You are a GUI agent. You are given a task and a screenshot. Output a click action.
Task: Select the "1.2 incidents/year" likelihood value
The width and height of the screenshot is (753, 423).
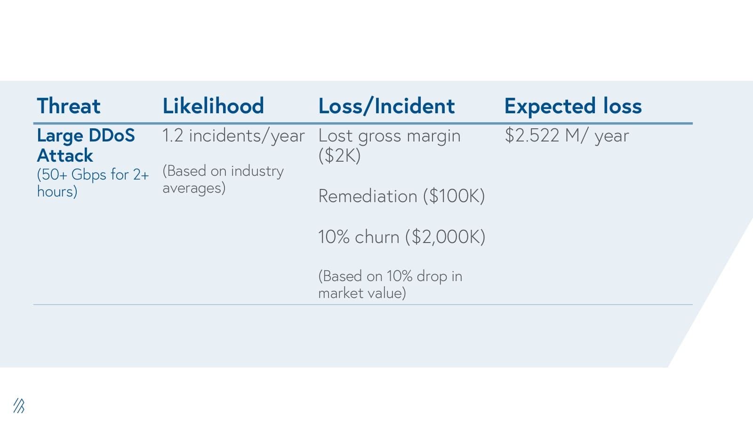[233, 136]
